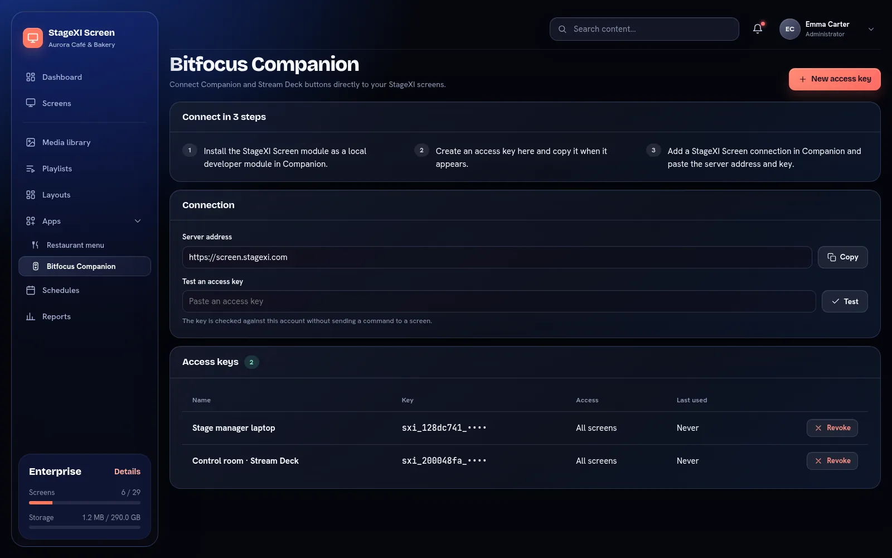Click the Layouts grid icon
The image size is (892, 558).
(31, 195)
